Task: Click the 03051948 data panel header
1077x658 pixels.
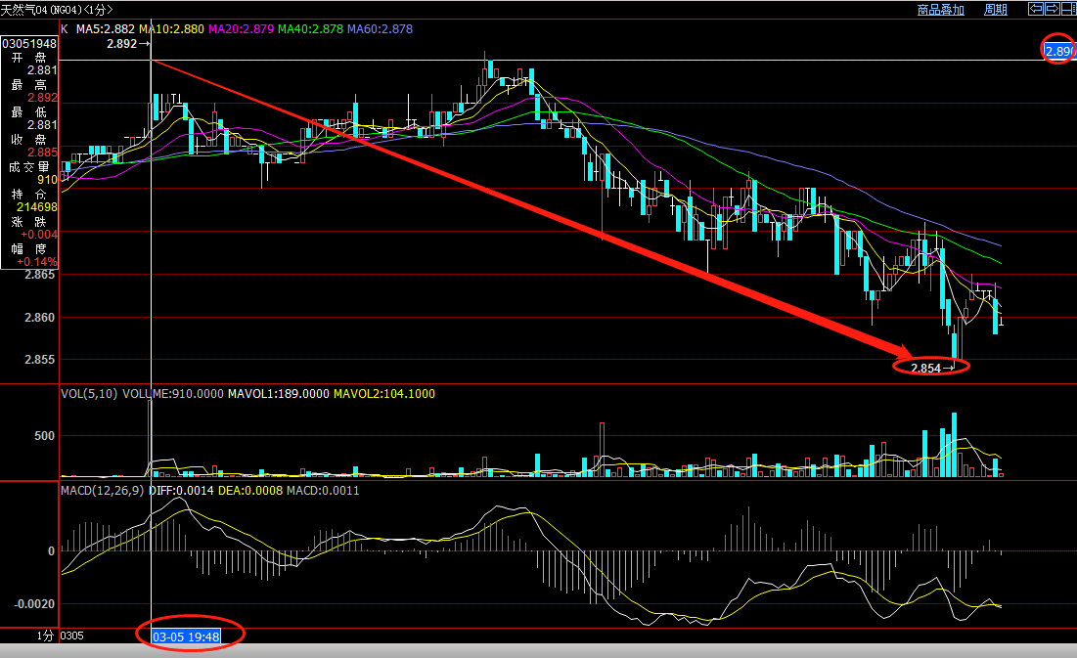Action: pyautogui.click(x=29, y=44)
